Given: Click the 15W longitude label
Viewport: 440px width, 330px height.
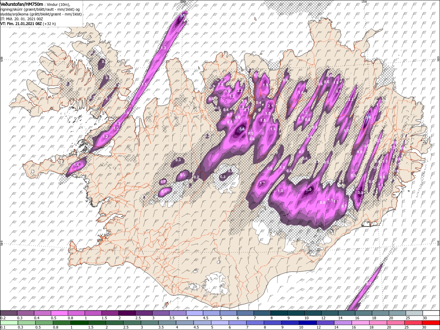Looking at the screenshot, I should pos(364,2).
